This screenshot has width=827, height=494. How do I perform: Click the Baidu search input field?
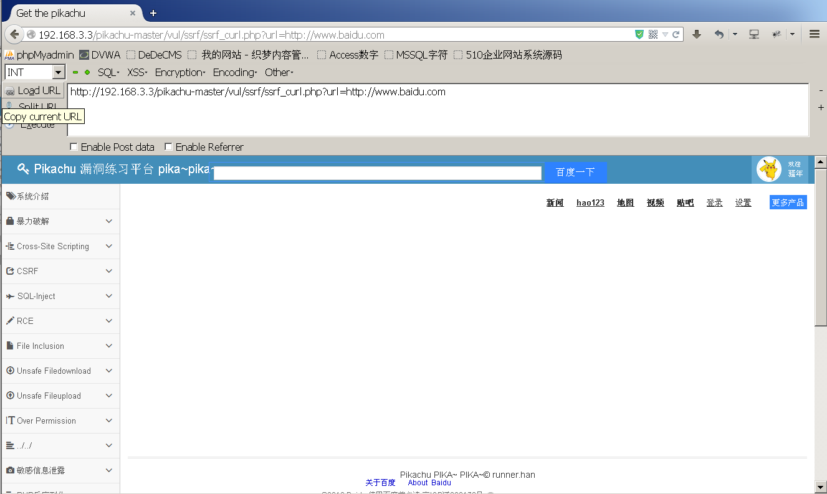(378, 173)
